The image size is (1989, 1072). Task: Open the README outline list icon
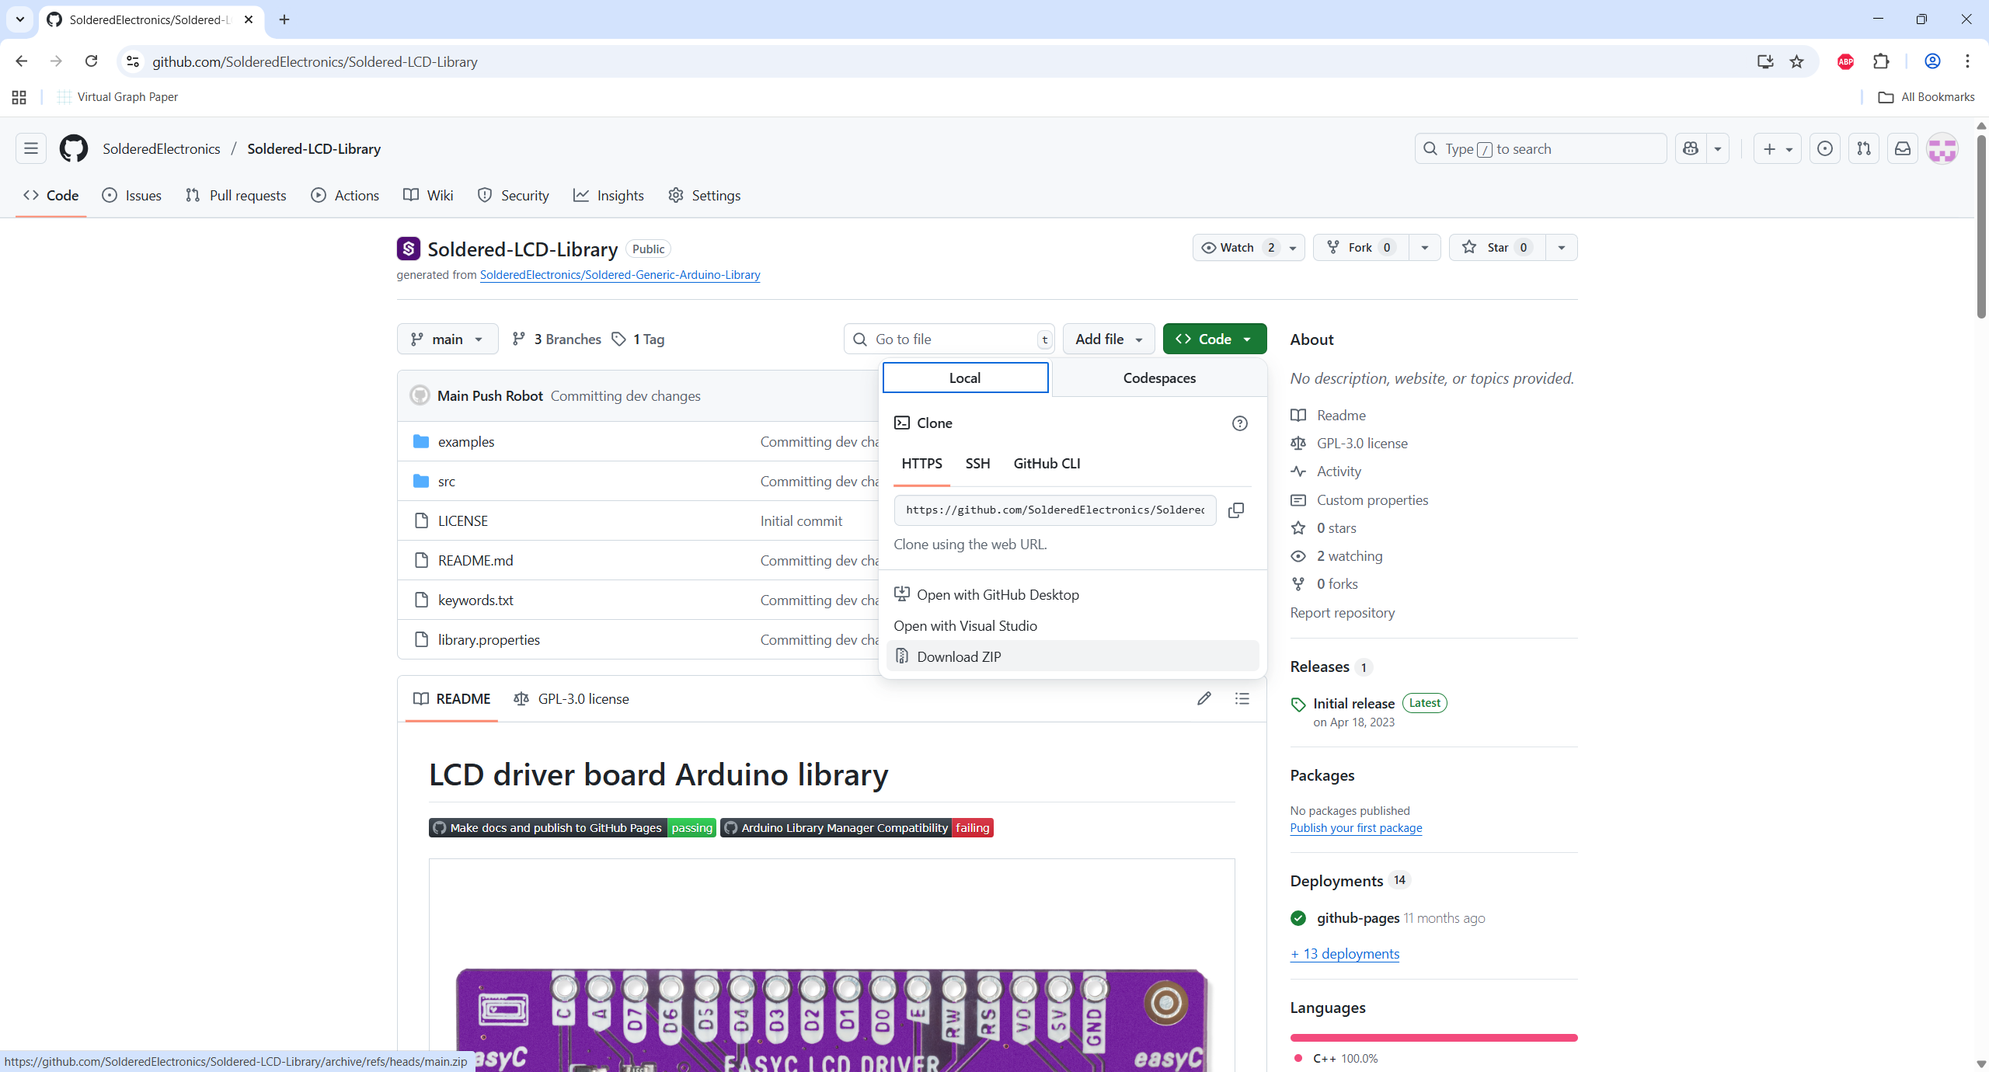point(1242,698)
